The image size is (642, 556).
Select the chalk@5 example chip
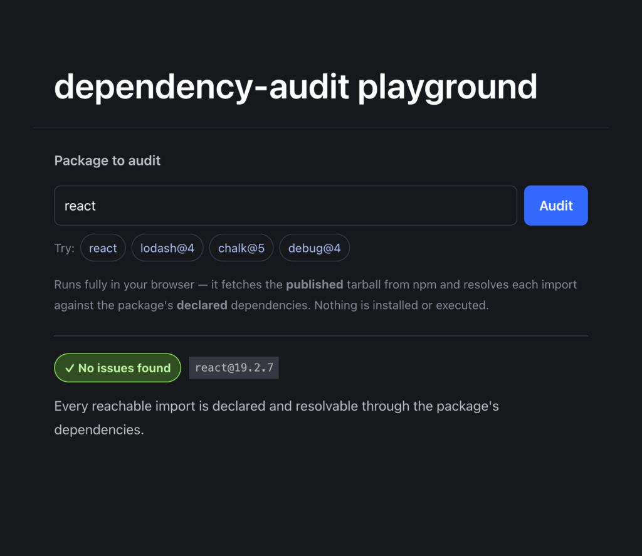[241, 248]
